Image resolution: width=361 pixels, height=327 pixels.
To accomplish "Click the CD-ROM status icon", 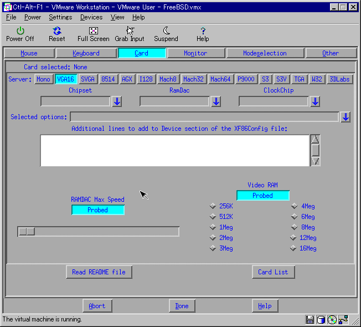I will pyautogui.click(x=332, y=320).
